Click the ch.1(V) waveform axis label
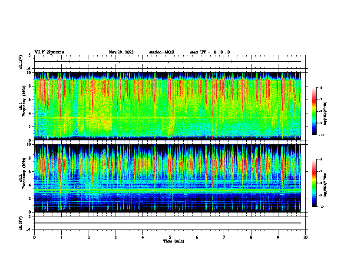Viewport: 344px width, 266px height. (x=20, y=62)
